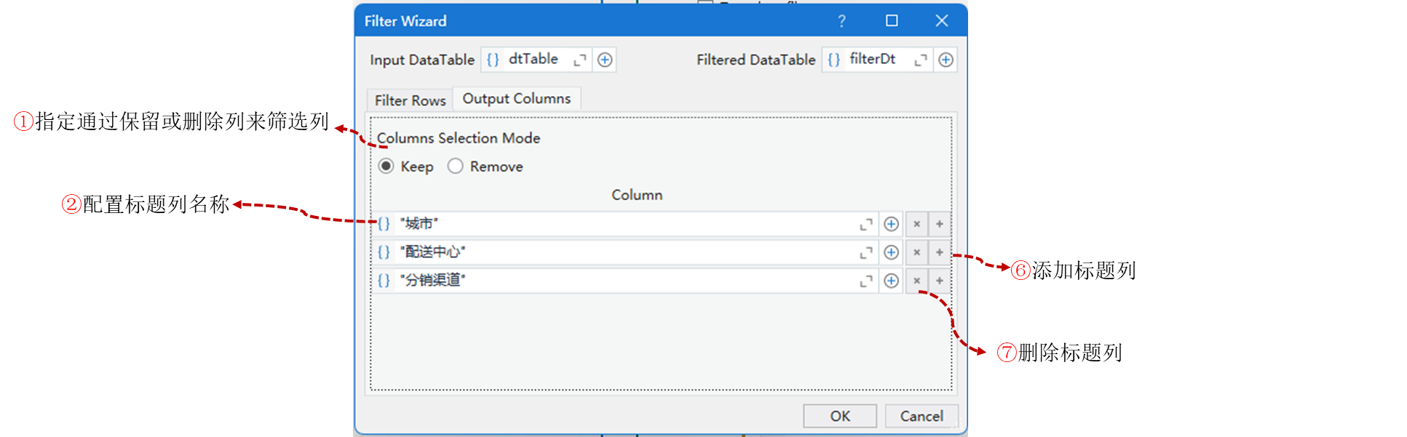Switch to the Output Columns tab
This screenshot has height=437, width=1407.
(517, 98)
